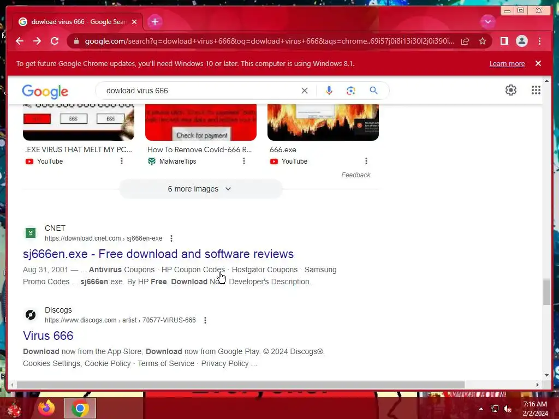Open the 'Virus 666' Discogs result
This screenshot has height=419, width=559.
(48, 336)
